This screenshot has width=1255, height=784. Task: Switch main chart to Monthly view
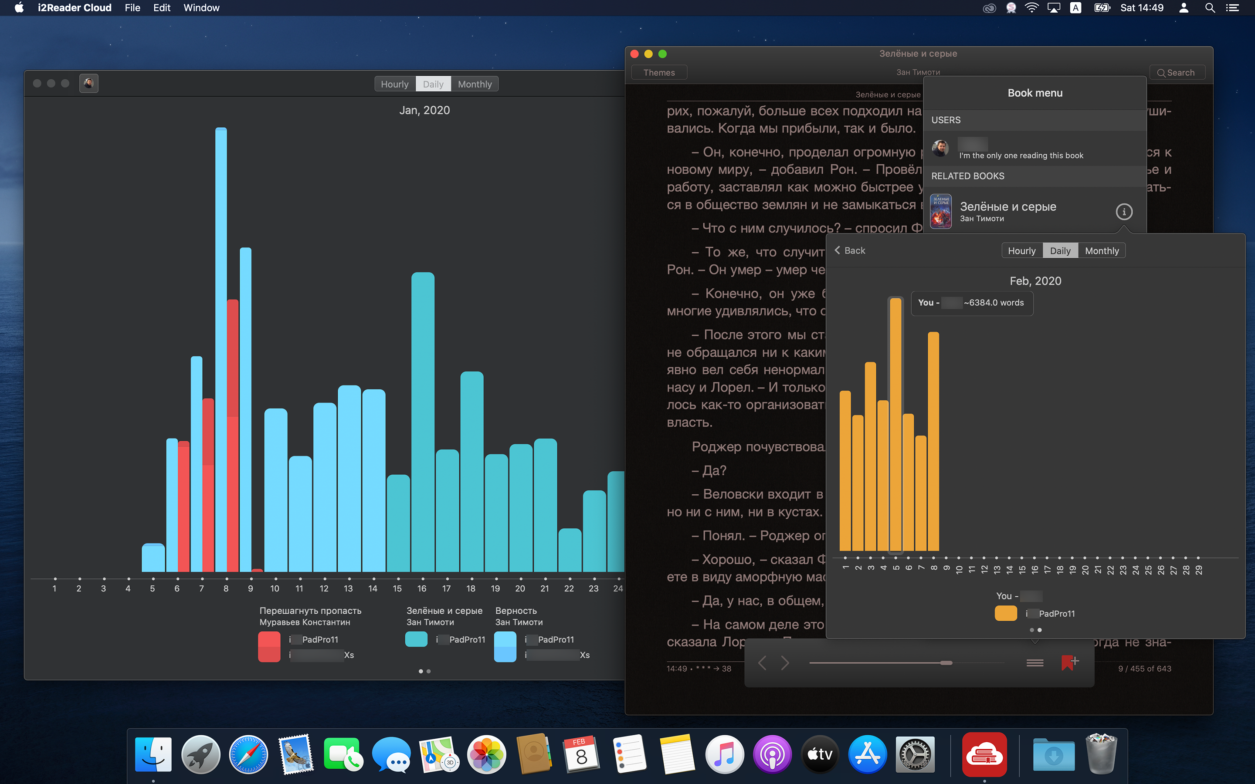(x=475, y=84)
